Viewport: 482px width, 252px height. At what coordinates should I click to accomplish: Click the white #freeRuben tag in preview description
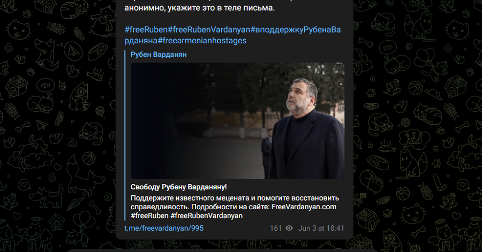pyautogui.click(x=149, y=216)
